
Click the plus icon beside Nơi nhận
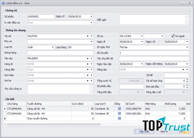pos(87,75)
